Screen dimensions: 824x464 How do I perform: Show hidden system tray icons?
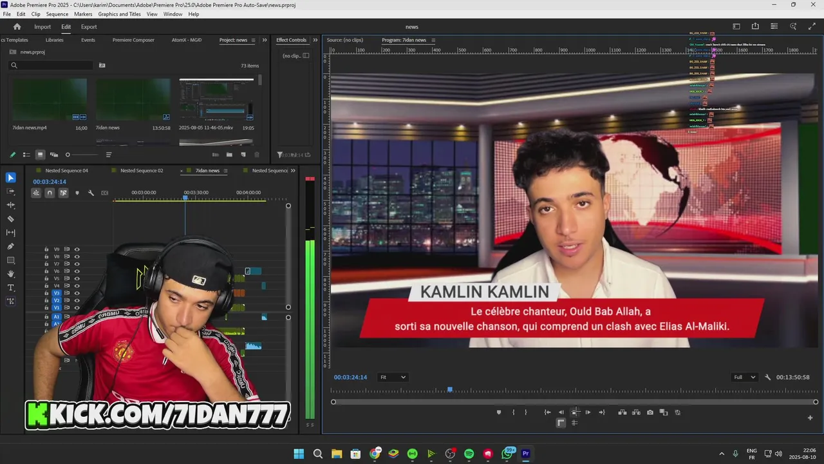click(722, 454)
